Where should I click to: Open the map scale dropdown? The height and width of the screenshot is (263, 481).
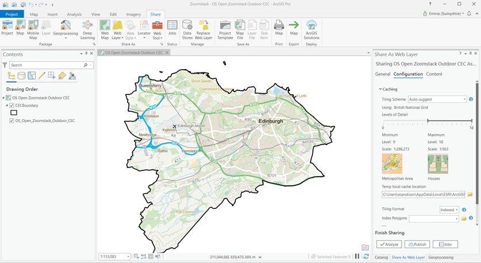coord(128,257)
